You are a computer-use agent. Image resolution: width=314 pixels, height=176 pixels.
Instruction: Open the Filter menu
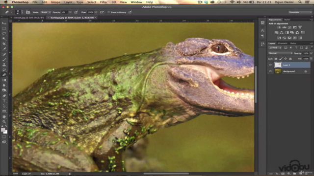pyautogui.click(x=104, y=2)
